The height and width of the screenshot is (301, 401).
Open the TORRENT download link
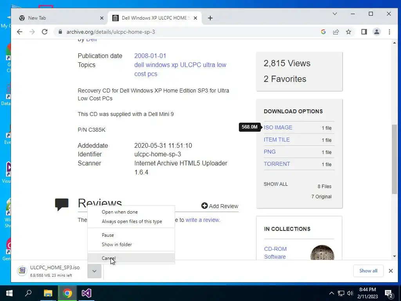tap(277, 164)
